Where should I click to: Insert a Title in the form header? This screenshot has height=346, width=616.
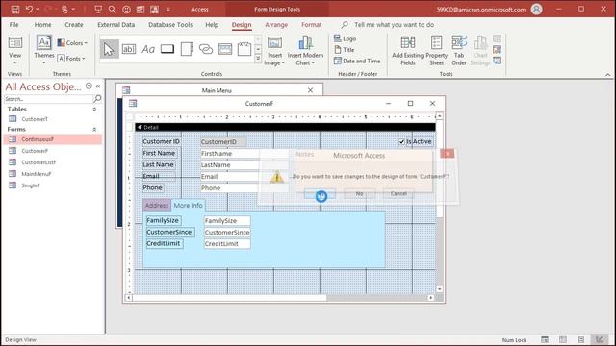345,50
